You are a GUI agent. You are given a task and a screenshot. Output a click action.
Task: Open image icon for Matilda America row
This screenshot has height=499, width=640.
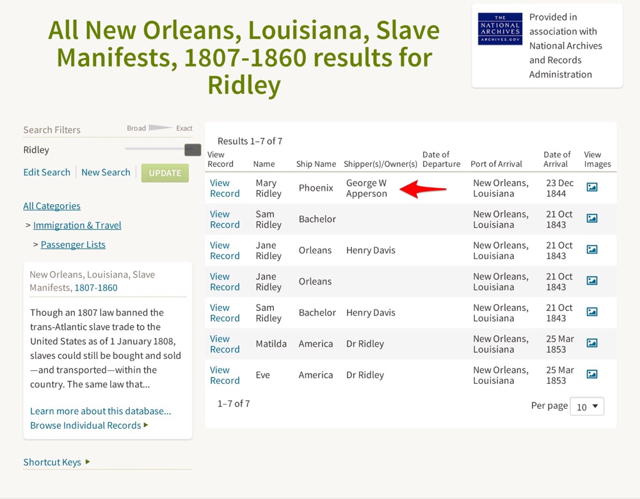coord(592,343)
